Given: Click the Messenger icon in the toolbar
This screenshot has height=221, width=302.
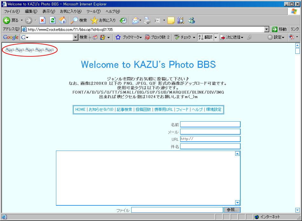Looking at the screenshot, I should [x=191, y=20].
